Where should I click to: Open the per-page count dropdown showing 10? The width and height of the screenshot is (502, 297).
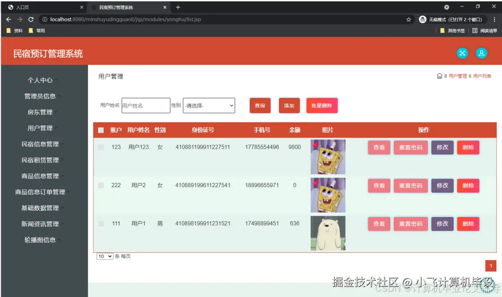coord(104,256)
